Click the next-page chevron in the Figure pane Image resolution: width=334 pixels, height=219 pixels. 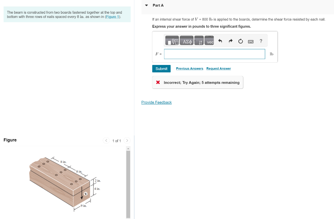127,140
